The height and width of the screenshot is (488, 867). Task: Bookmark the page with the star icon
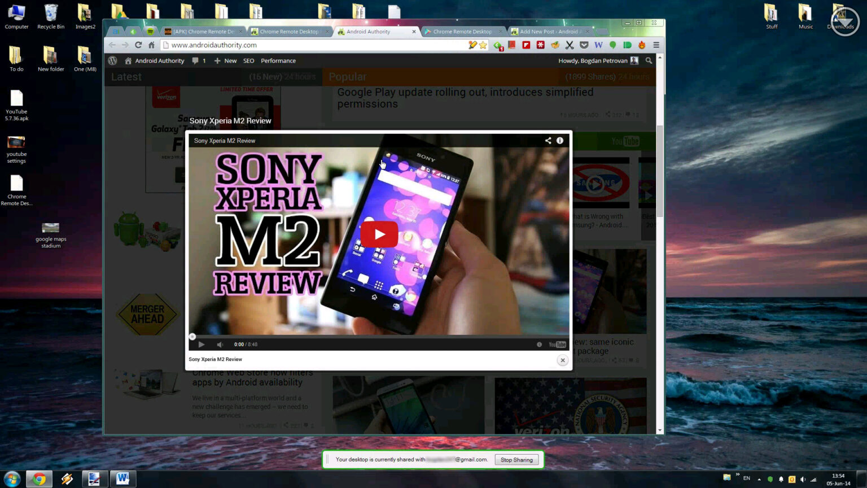tap(483, 45)
